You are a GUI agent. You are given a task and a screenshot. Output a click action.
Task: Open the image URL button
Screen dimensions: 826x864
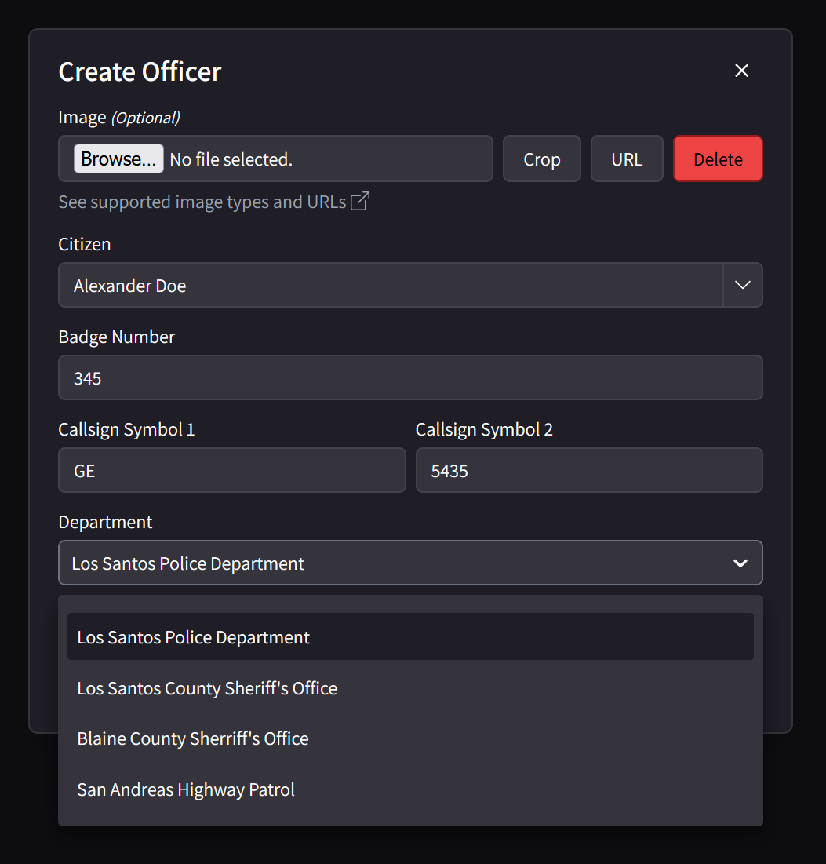[x=626, y=159]
